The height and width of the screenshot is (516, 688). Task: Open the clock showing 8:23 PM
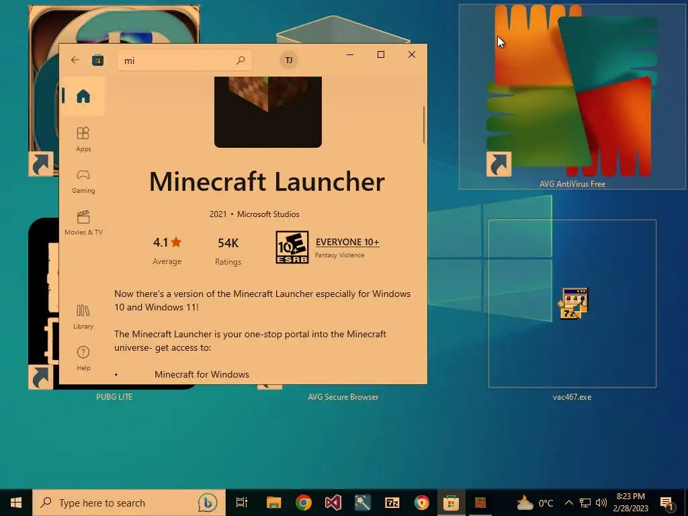pos(630,503)
